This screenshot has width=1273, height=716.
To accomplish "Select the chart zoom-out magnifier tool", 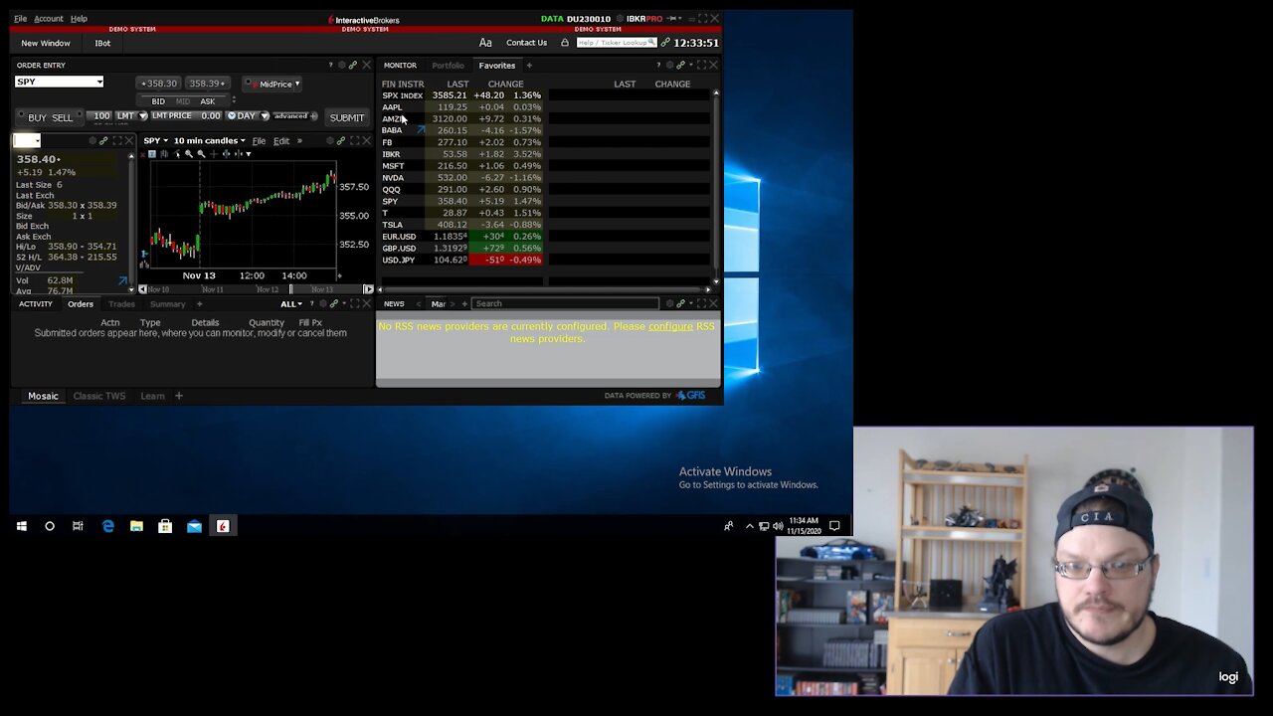I will point(201,153).
